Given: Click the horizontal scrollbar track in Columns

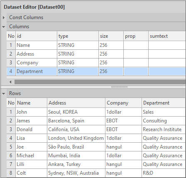Looking at the screenshot, I should click(x=100, y=82).
